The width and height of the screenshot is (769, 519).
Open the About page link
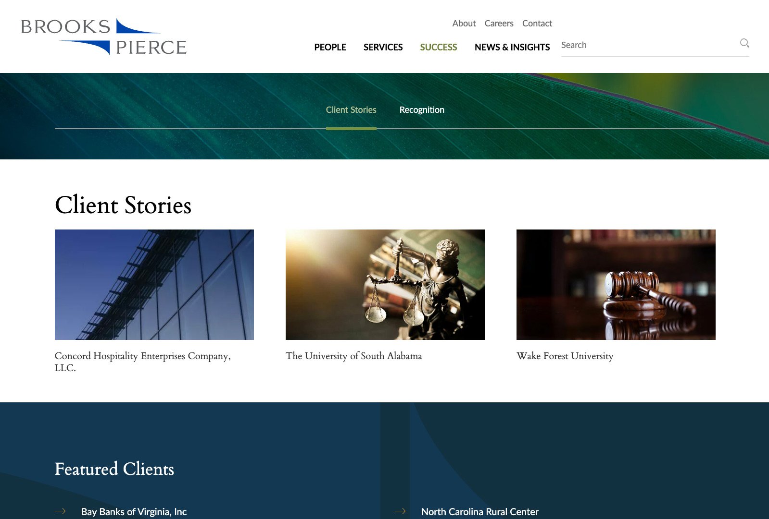coord(464,24)
